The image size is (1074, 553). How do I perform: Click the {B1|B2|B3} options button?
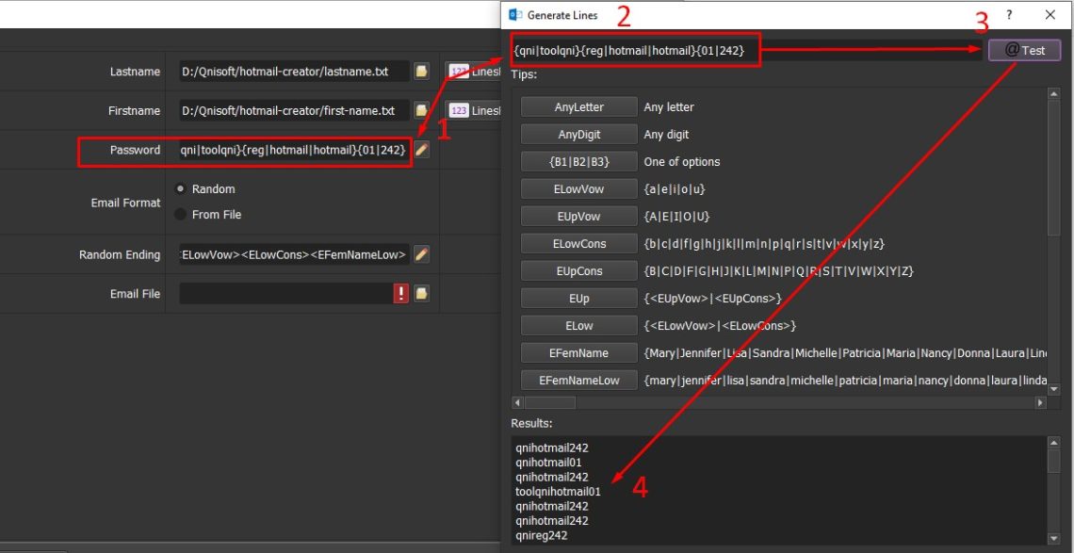point(578,162)
